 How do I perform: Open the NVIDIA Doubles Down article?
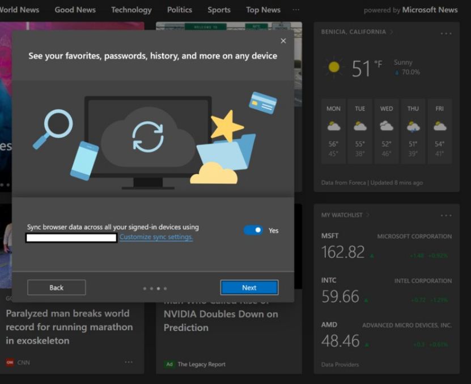point(221,321)
